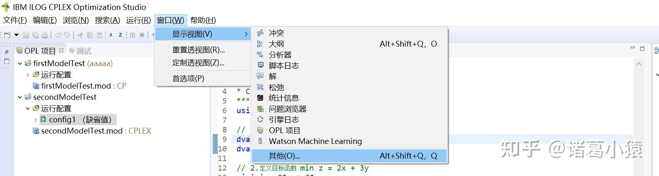Click the restore icon in left sidebar
The width and height of the screenshot is (659, 176).
click(x=7, y=52)
